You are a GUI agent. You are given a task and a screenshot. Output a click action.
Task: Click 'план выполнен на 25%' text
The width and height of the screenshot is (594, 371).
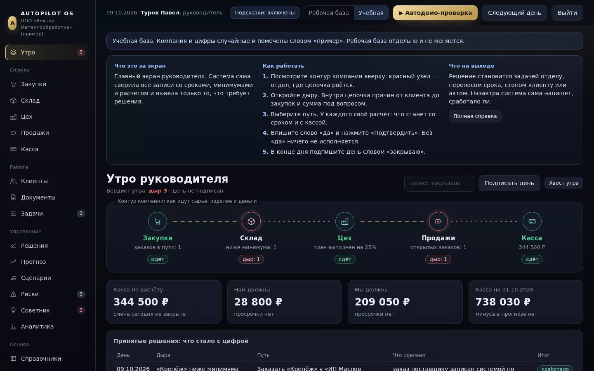click(x=345, y=247)
